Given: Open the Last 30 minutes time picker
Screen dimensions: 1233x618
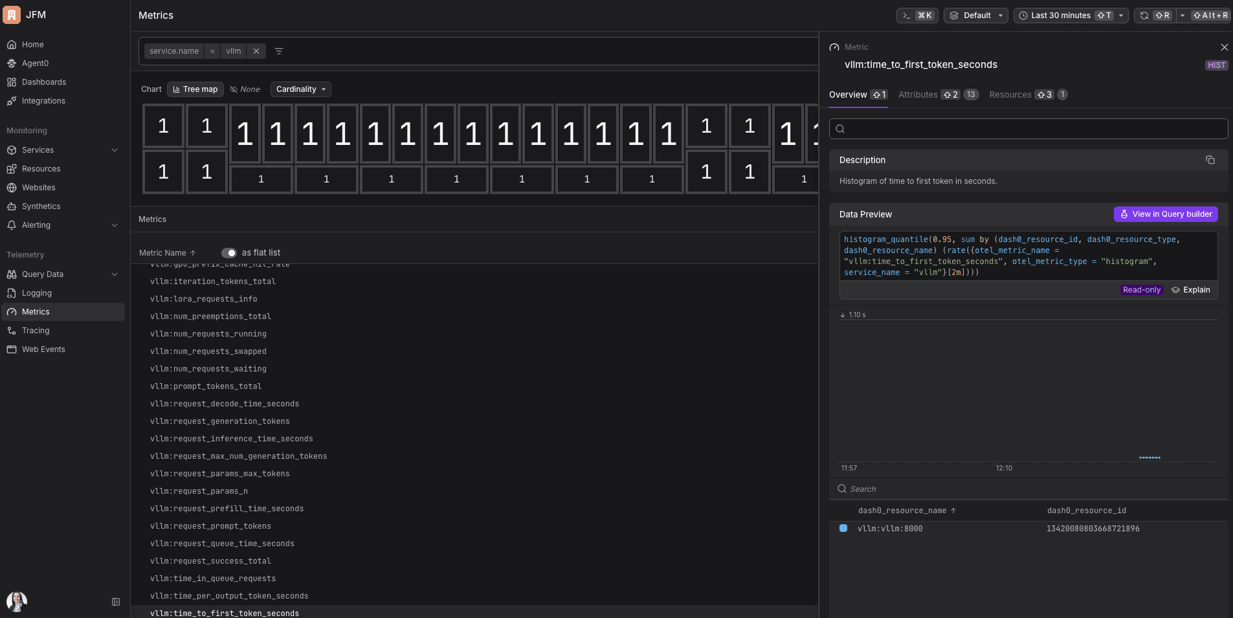Looking at the screenshot, I should coord(1071,16).
